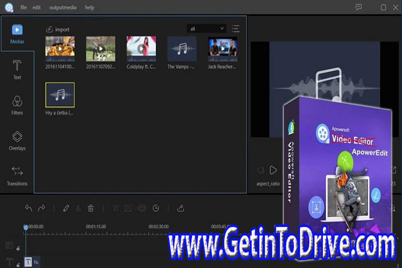
Task: Redo the last action
Action: tap(41, 208)
